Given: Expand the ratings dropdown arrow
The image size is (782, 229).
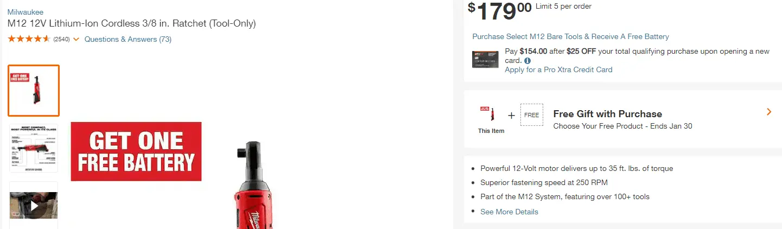Looking at the screenshot, I should pyautogui.click(x=76, y=39).
